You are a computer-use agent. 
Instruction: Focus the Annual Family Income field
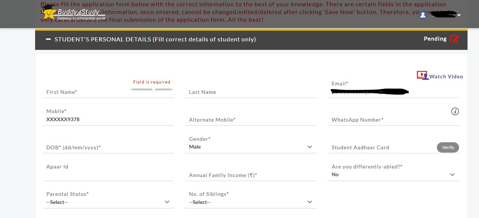tap(251, 175)
